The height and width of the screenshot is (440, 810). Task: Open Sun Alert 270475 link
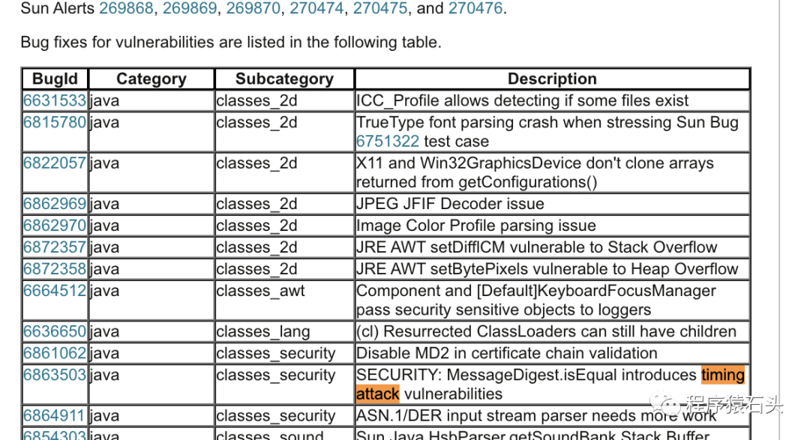click(x=379, y=9)
